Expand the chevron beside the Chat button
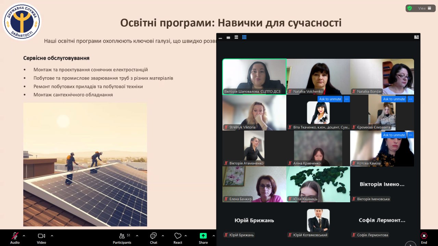The width and height of the screenshot is (438, 246). click(163, 236)
